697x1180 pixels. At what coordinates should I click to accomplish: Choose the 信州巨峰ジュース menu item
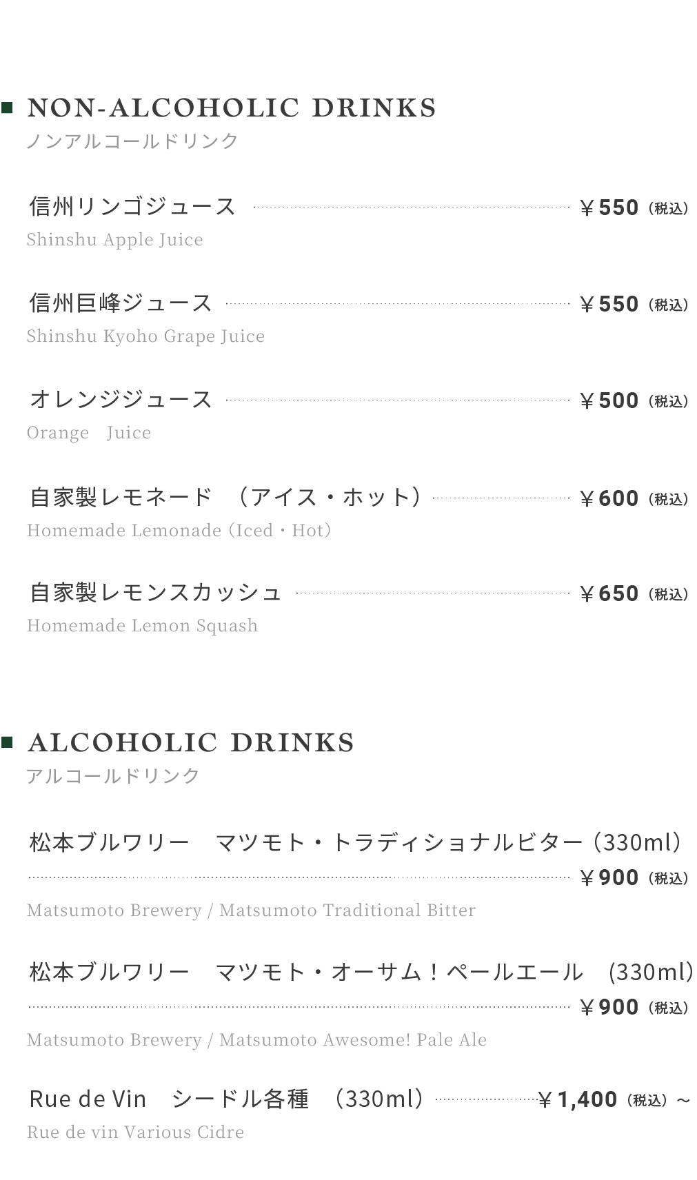(x=121, y=303)
